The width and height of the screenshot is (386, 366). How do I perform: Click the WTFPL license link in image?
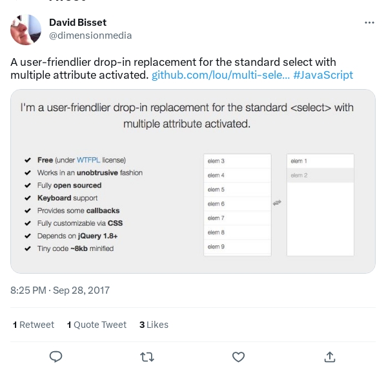(x=88, y=160)
